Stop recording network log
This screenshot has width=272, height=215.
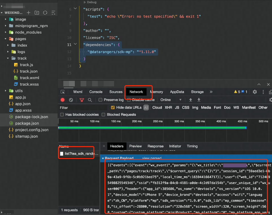point(63,100)
